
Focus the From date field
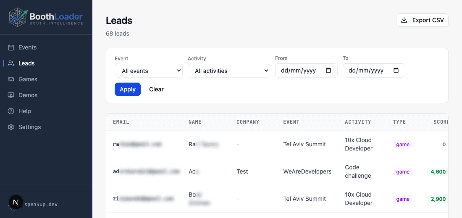click(306, 70)
